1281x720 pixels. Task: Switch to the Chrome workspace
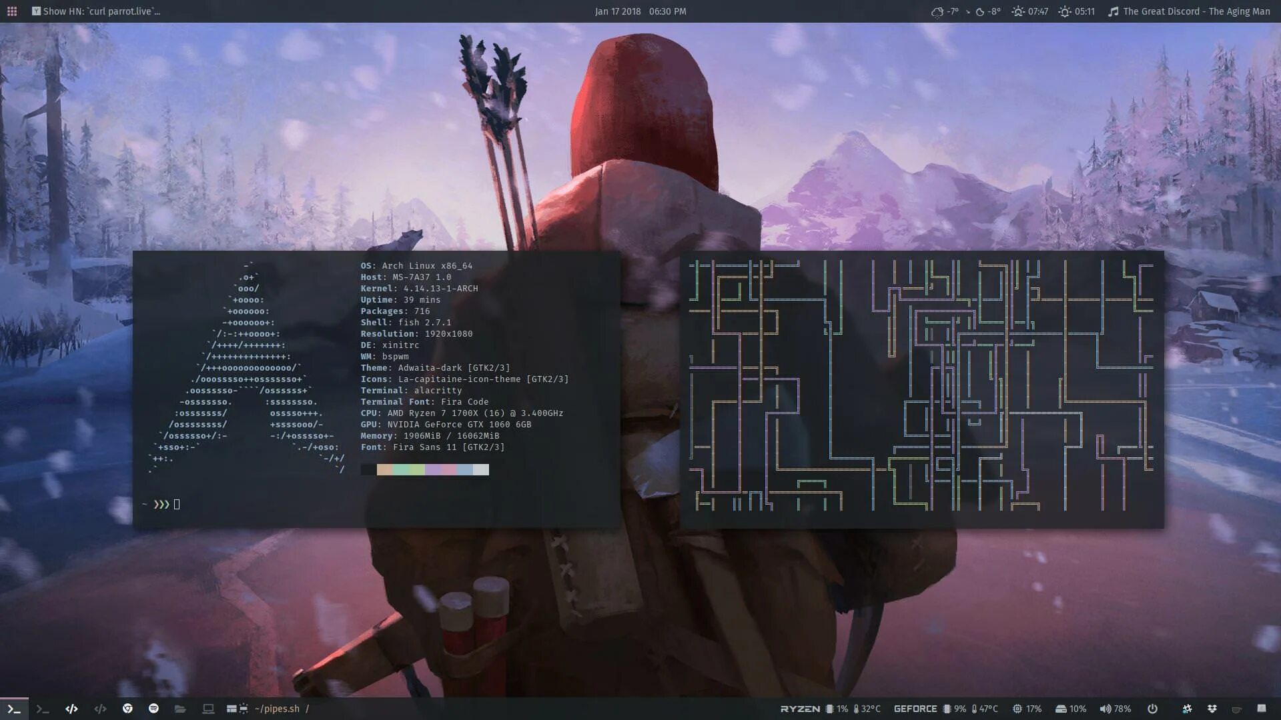tap(127, 708)
